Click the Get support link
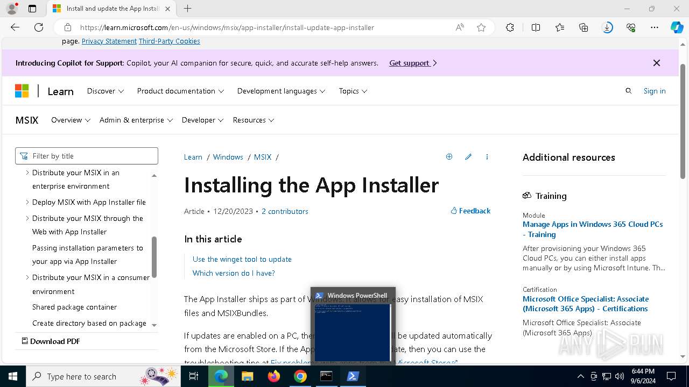Viewport: 689px width, 387px height. [413, 63]
